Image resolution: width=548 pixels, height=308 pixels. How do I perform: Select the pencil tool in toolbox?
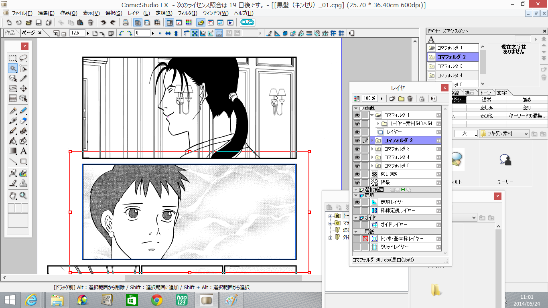point(23,110)
